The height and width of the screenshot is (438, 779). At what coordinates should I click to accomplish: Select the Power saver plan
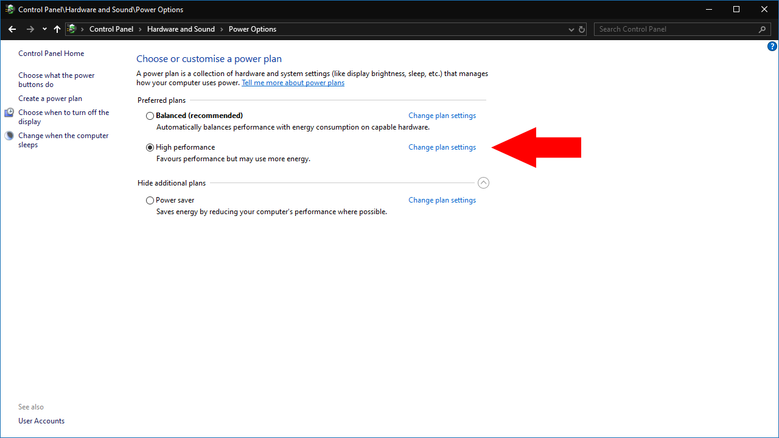click(150, 200)
